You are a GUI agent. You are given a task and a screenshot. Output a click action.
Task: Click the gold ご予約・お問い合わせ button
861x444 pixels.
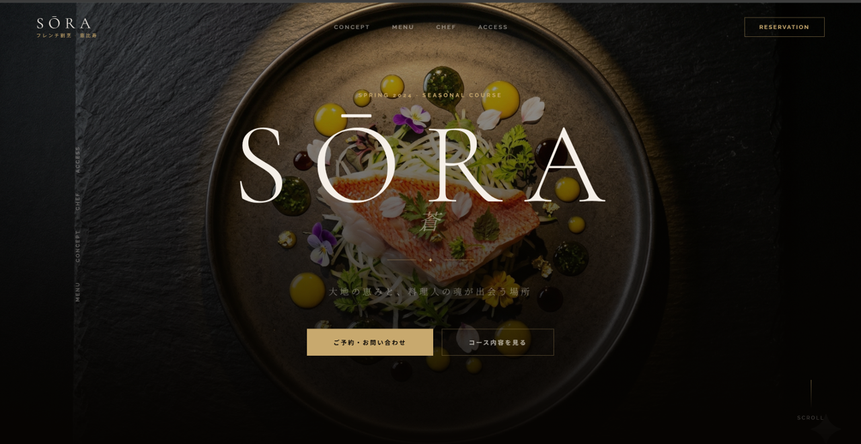click(370, 342)
